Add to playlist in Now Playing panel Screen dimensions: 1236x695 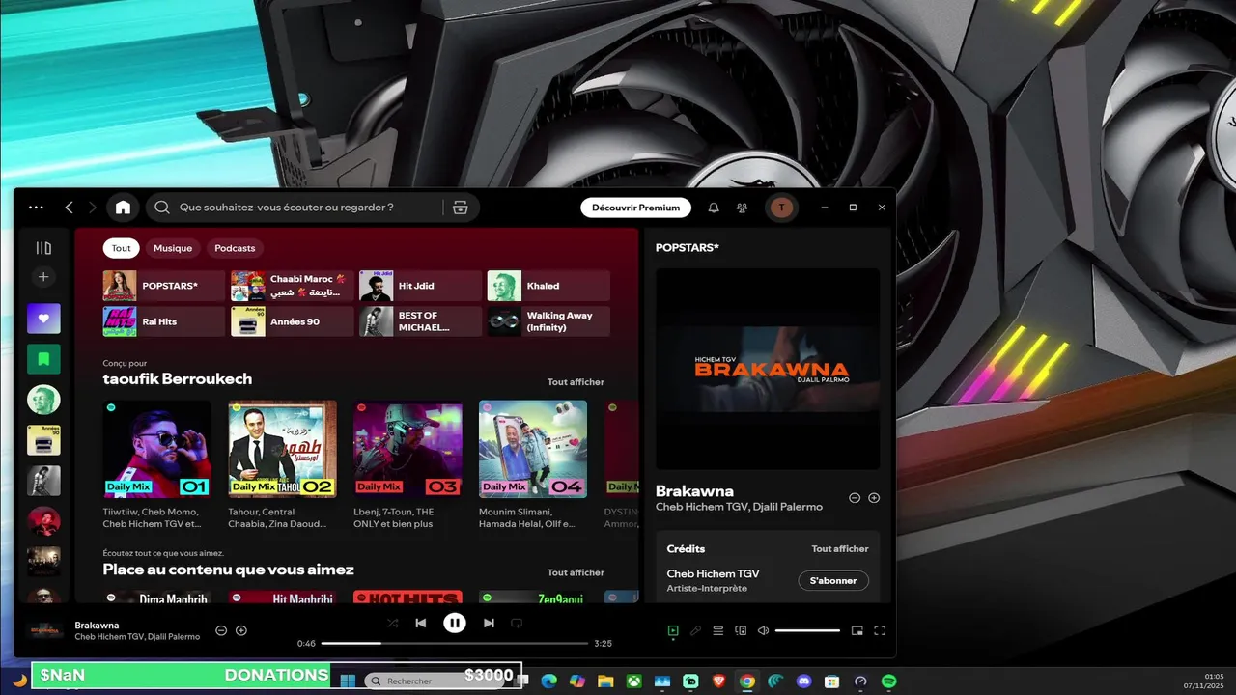(874, 498)
